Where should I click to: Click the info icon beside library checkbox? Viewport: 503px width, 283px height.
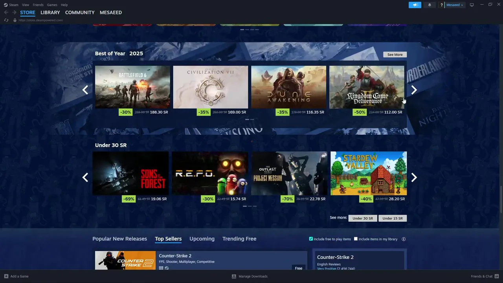[404, 239]
